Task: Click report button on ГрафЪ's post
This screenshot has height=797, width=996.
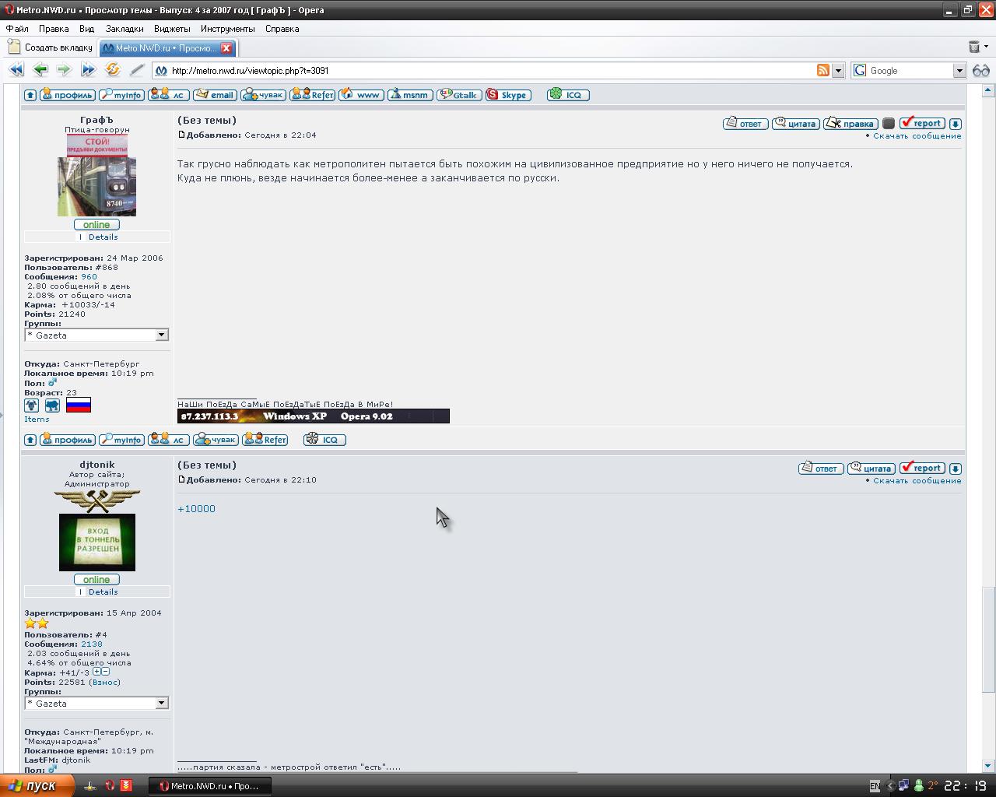Action: tap(922, 124)
